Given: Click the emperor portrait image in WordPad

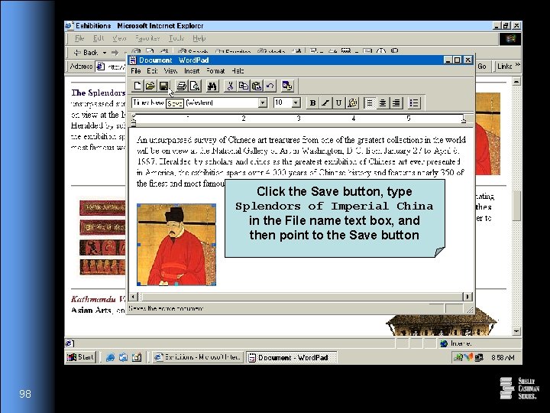Looking at the screenshot, I should tap(176, 245).
